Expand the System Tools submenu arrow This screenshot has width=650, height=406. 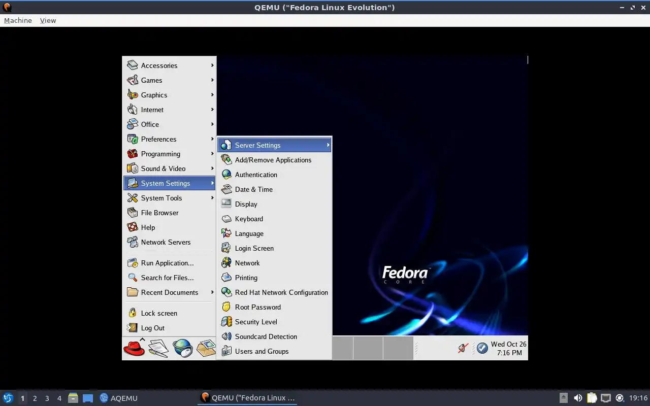[x=212, y=198]
